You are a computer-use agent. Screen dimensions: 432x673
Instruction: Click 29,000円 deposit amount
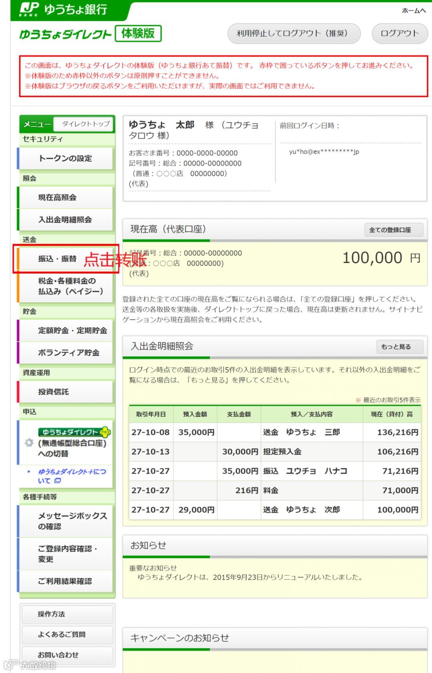point(196,510)
